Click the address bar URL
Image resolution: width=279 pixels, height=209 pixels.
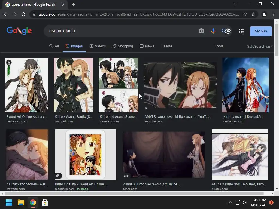pyautogui.click(x=139, y=14)
